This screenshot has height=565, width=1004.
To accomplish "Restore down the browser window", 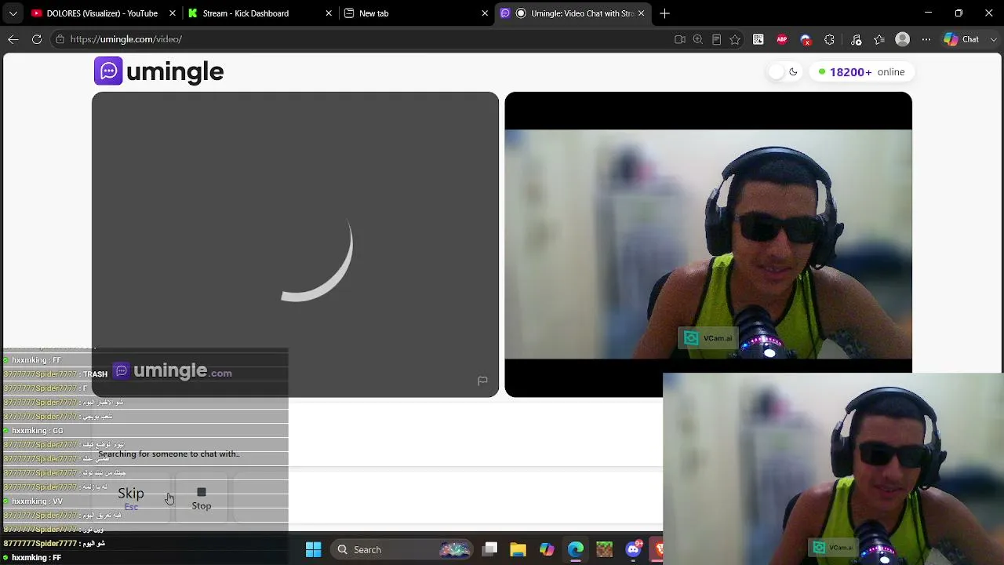I will (x=959, y=13).
